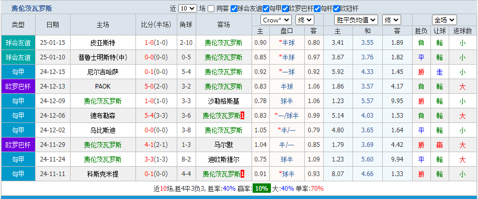Toggle the 同客 checkbox

[211, 9]
